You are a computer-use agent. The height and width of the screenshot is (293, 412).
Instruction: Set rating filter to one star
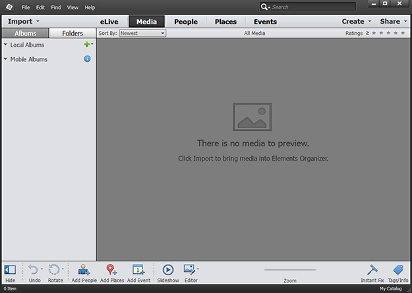[374, 33]
